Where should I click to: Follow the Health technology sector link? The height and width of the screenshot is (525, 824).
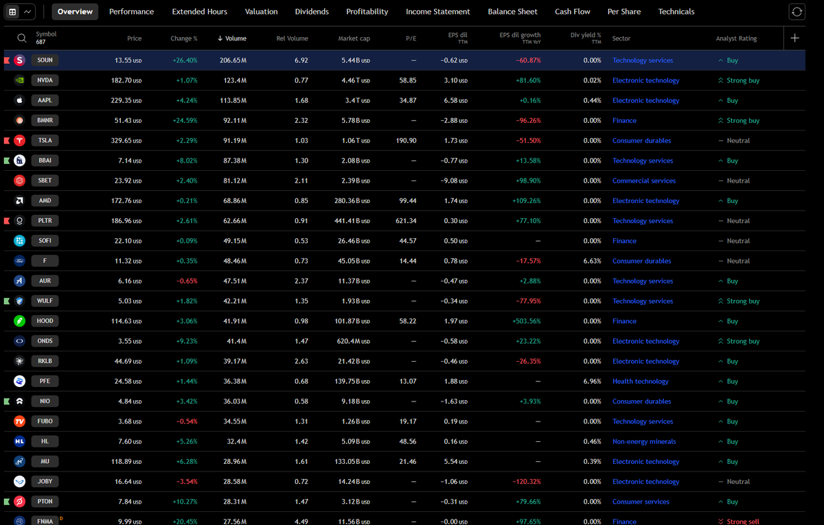coord(641,382)
